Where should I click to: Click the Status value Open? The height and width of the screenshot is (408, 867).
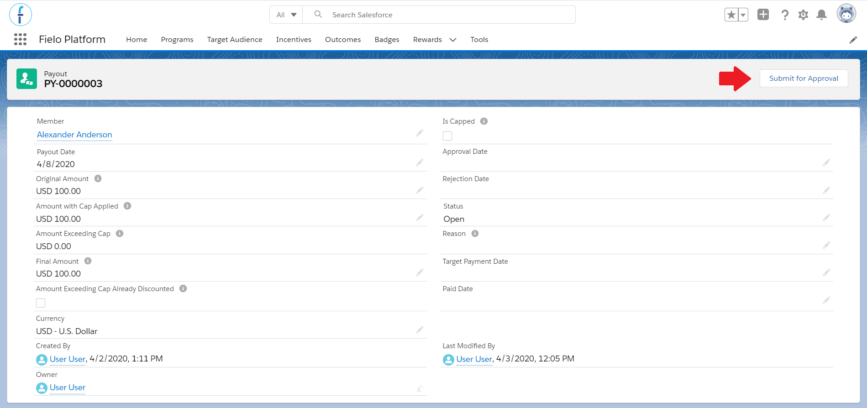[454, 219]
